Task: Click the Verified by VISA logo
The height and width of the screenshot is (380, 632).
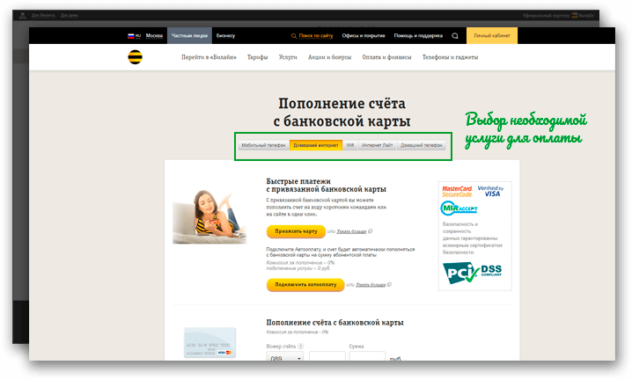Action: (x=489, y=191)
